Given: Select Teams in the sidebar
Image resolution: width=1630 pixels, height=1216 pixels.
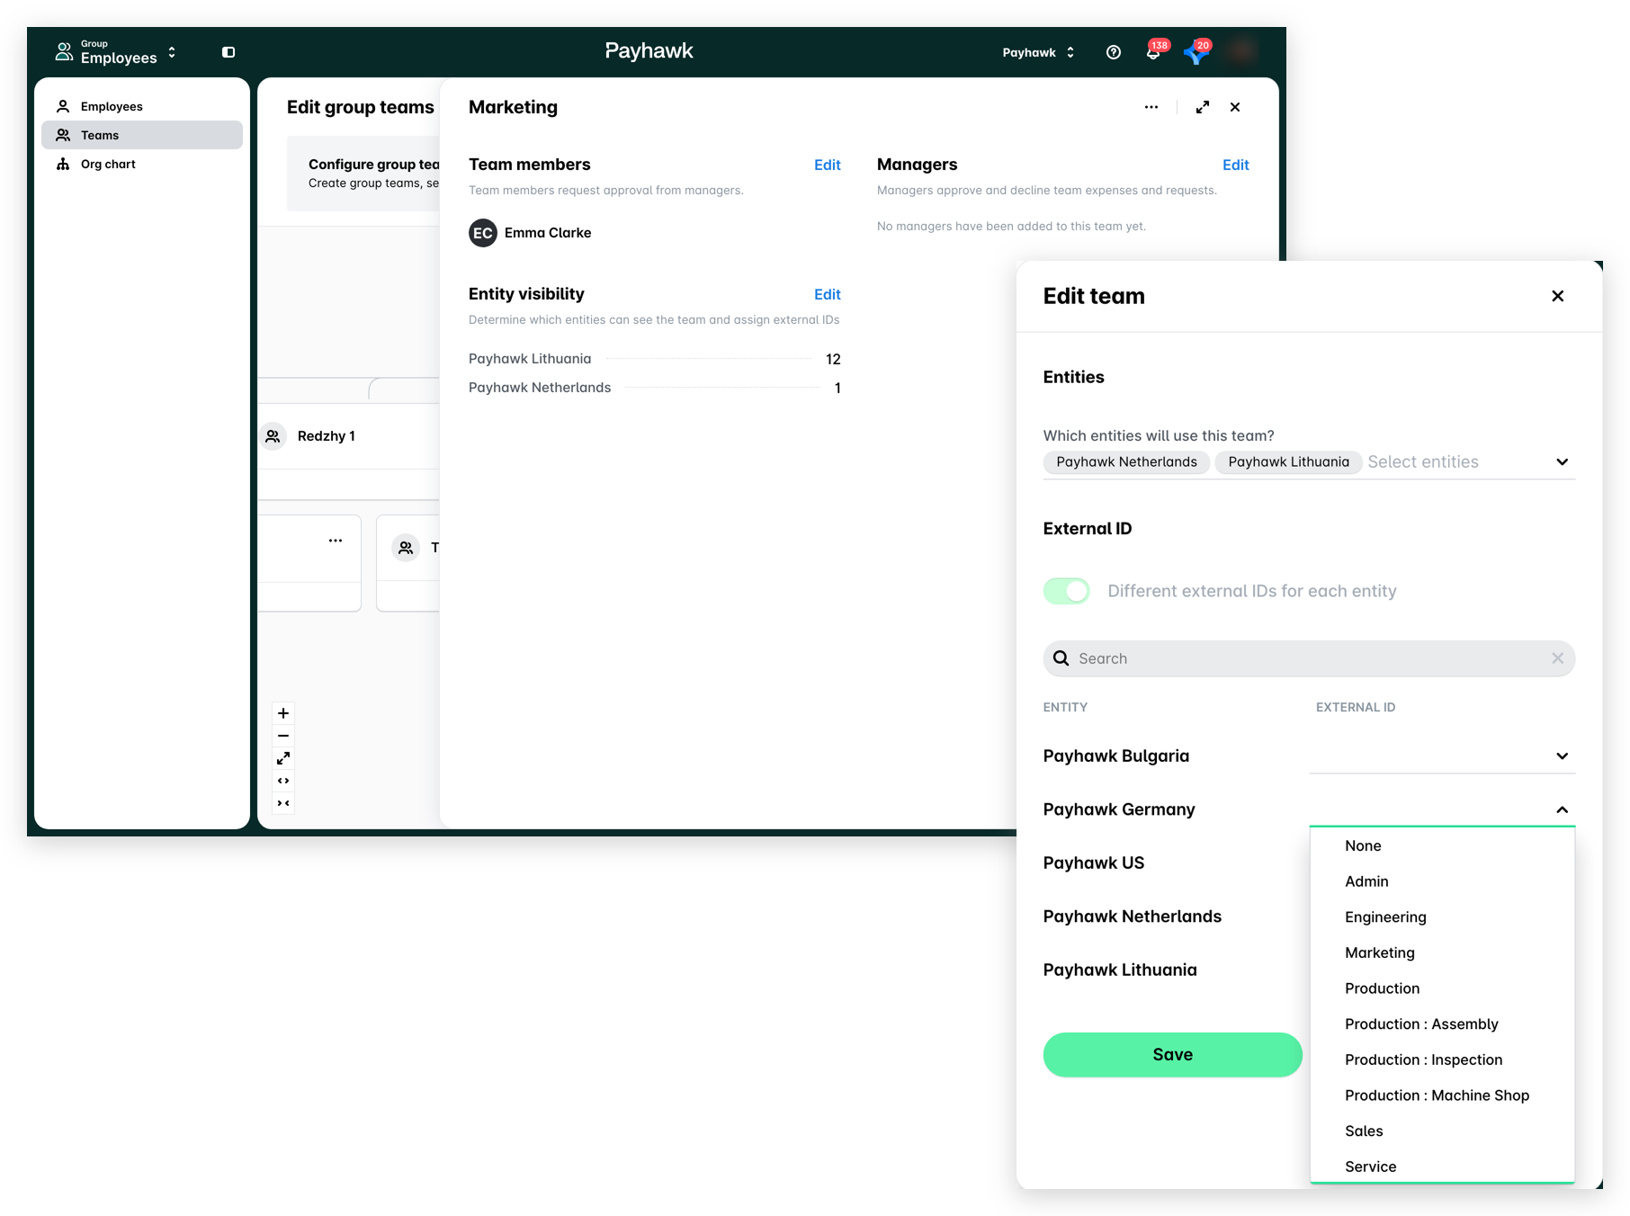Looking at the screenshot, I should tap(142, 135).
